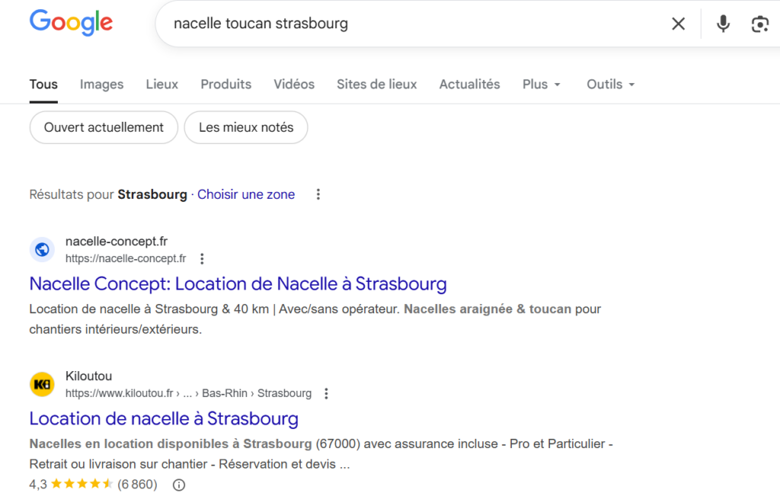Screen dimensions: 780x493
Task: Click the Google logo
Action: (71, 23)
